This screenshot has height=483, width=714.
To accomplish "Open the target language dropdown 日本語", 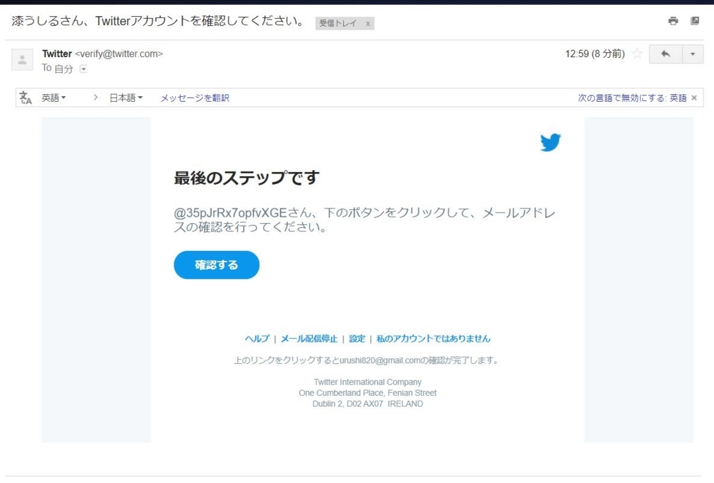I will 126,98.
